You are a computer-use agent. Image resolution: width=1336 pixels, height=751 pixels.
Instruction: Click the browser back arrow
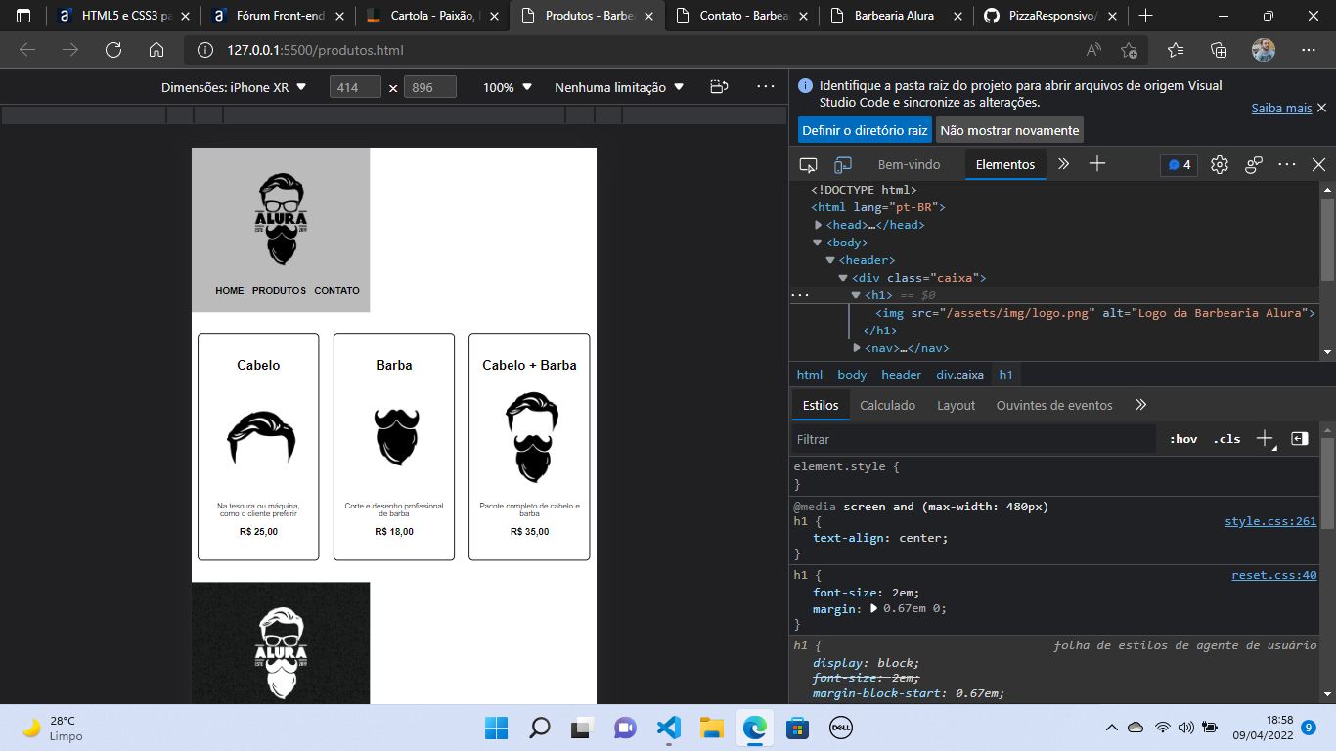click(27, 50)
